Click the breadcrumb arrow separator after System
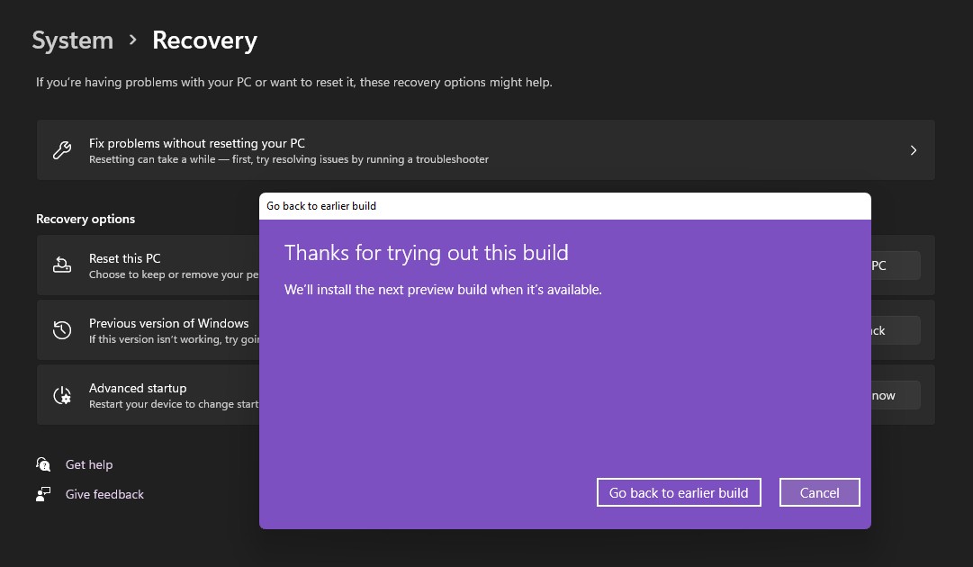The width and height of the screenshot is (973, 567). pyautogui.click(x=133, y=40)
